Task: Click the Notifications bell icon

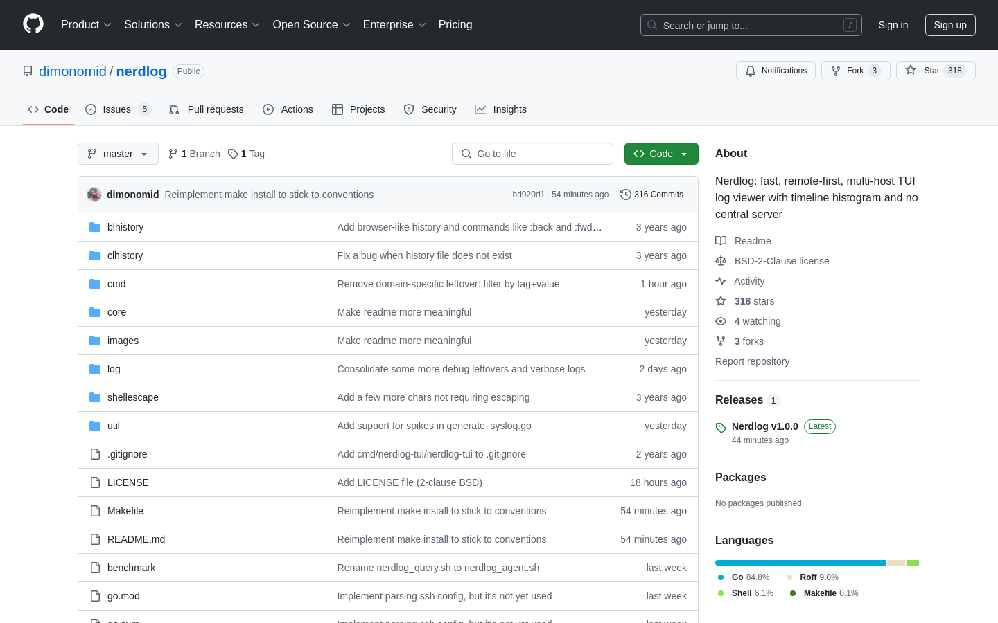Action: 751,71
